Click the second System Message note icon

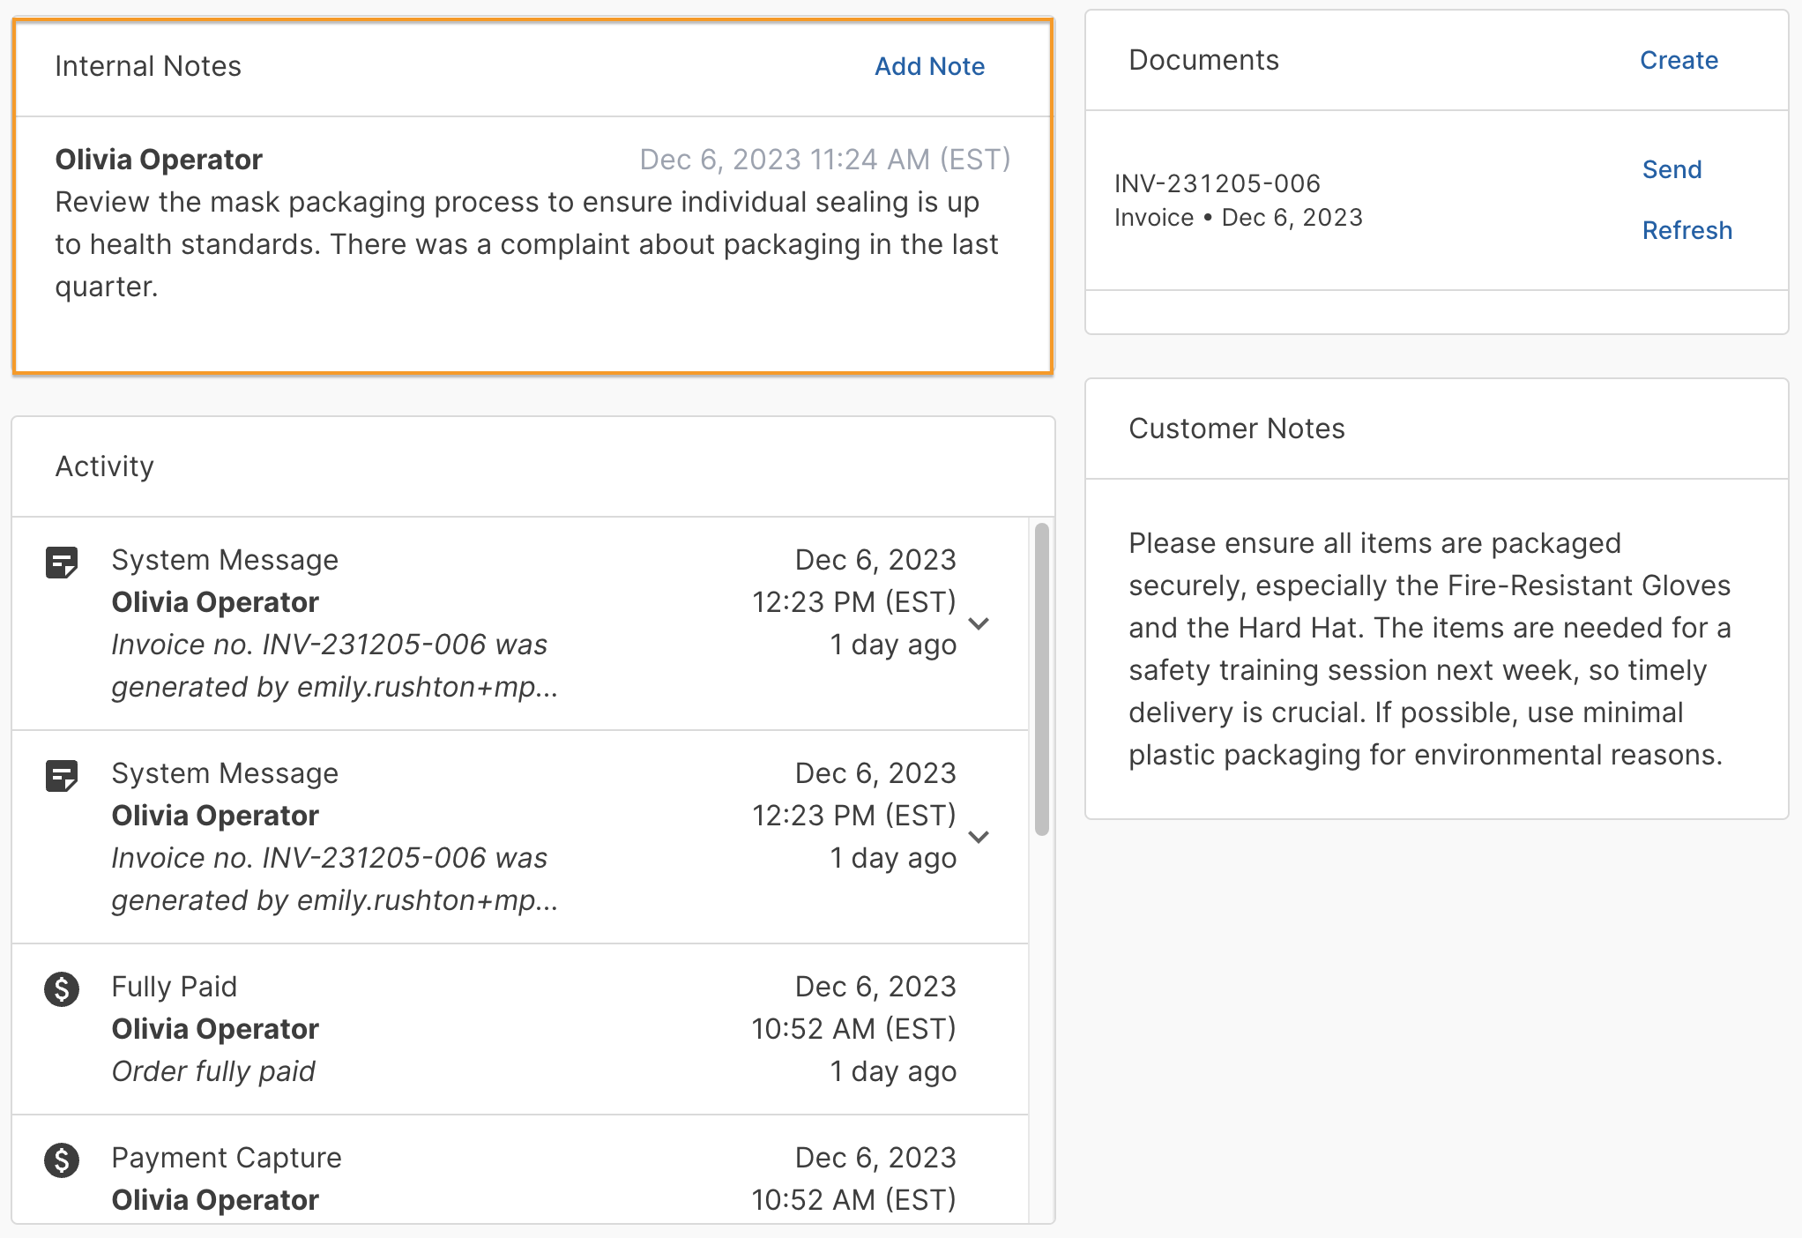click(x=62, y=776)
